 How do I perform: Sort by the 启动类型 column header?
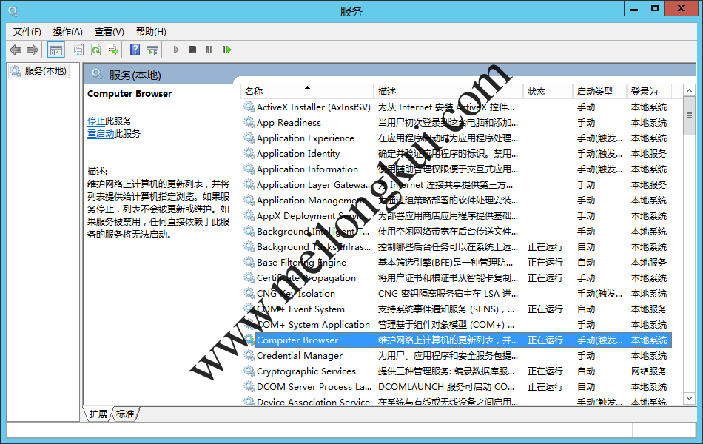pos(599,91)
